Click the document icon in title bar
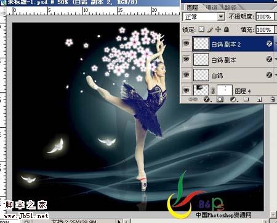Viewport: 277px width, 223px height. tap(3, 2)
